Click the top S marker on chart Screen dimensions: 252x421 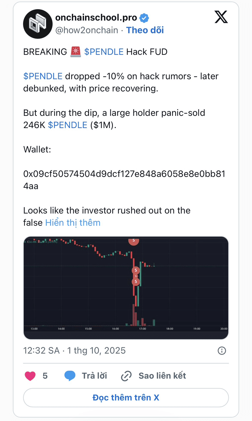tap(133, 241)
